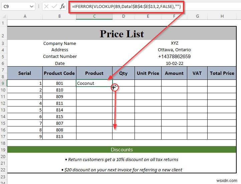
Task: Click serial number 9 cell
Action: 25,136
